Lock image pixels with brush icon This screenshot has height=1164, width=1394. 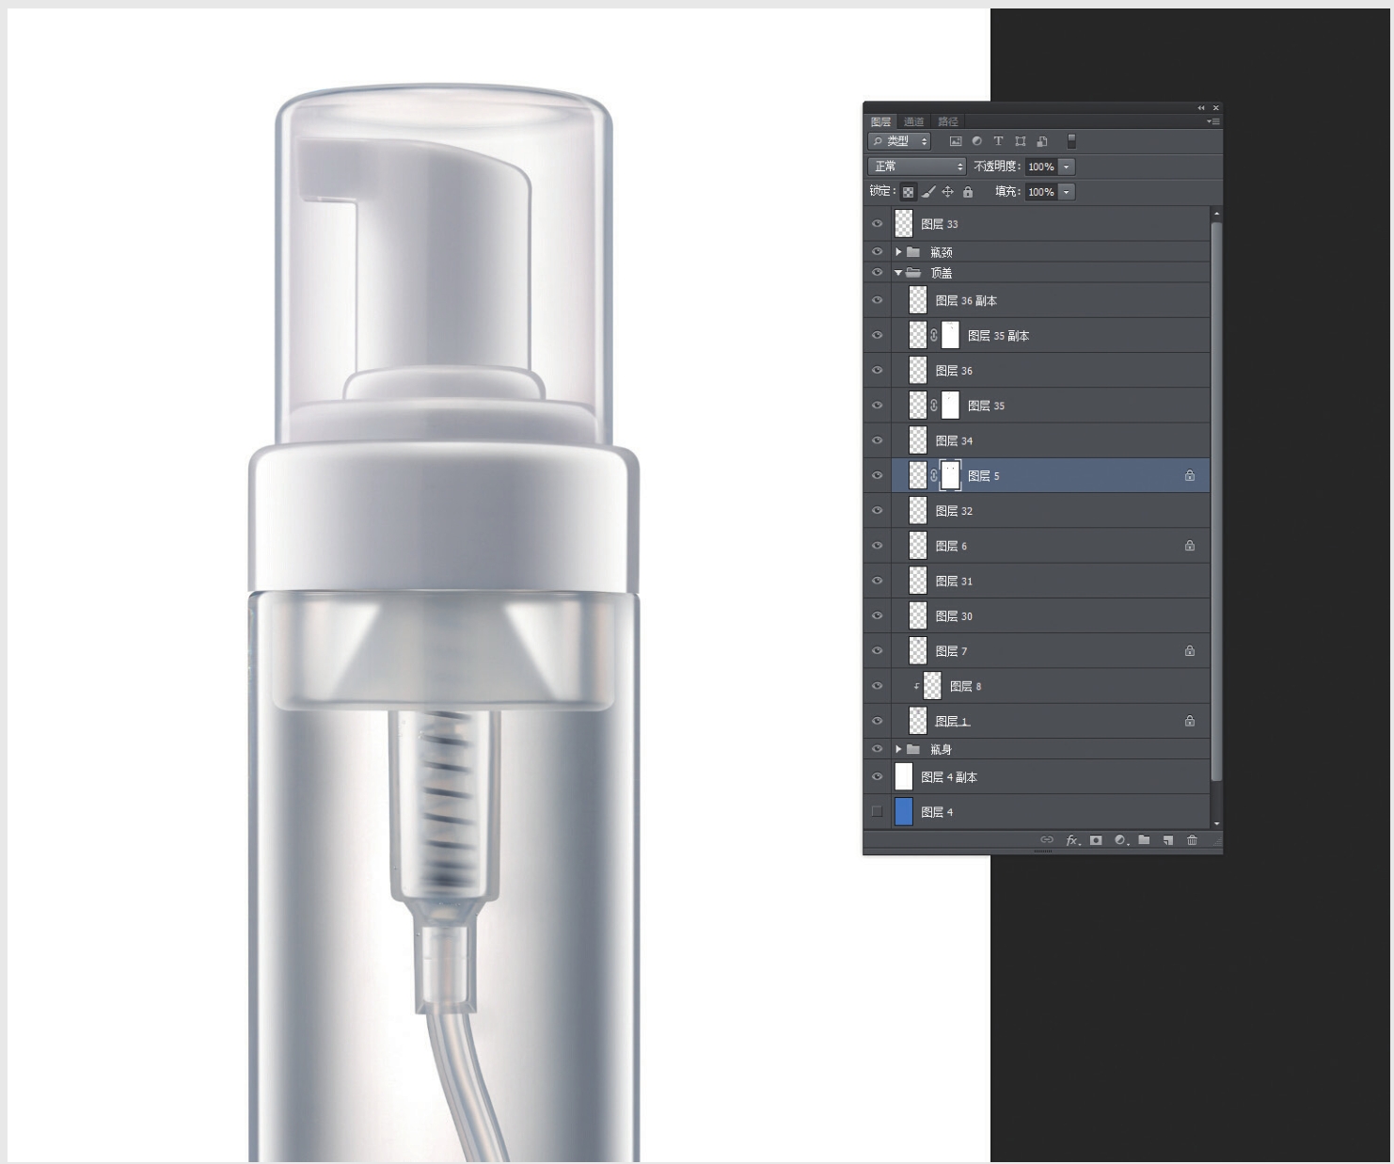[927, 192]
